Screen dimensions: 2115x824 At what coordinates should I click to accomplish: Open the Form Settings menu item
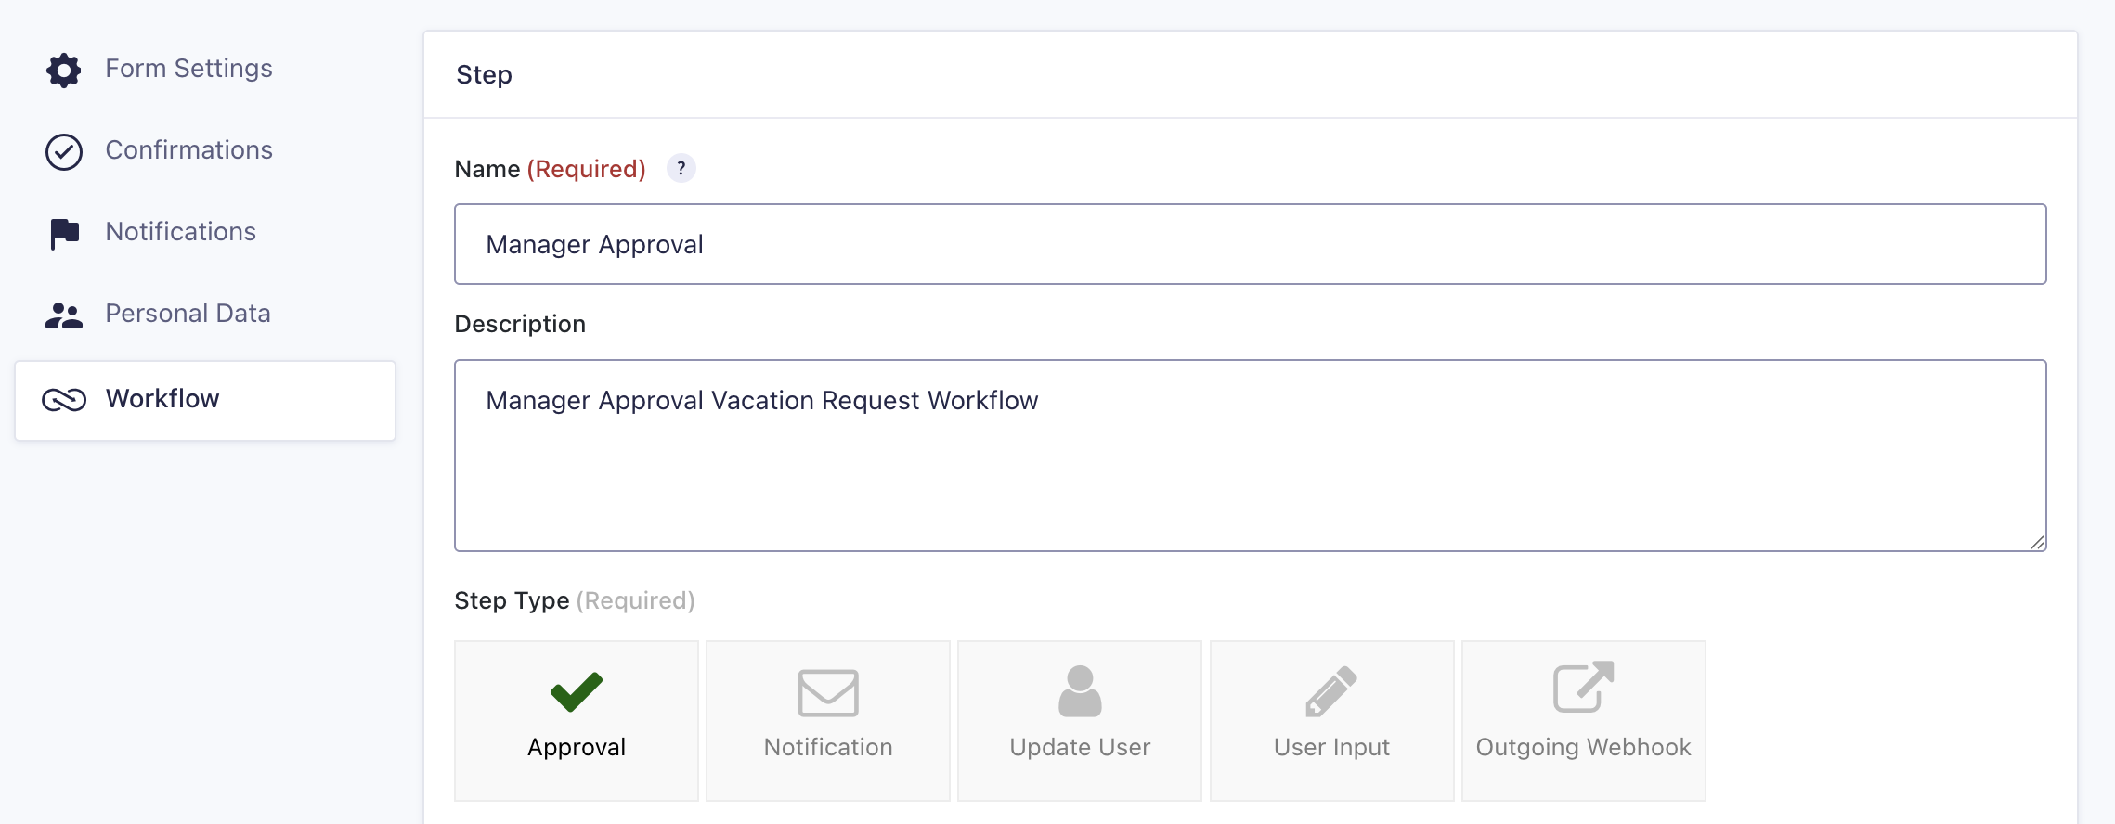[x=188, y=69]
